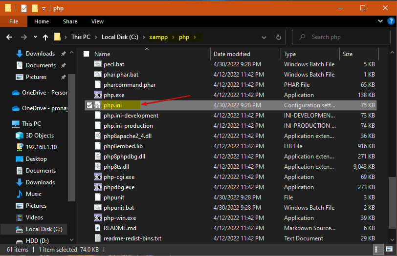Viewport: 397px width, 256px height.
Task: Select the php8embed.lib file
Action: coord(123,146)
